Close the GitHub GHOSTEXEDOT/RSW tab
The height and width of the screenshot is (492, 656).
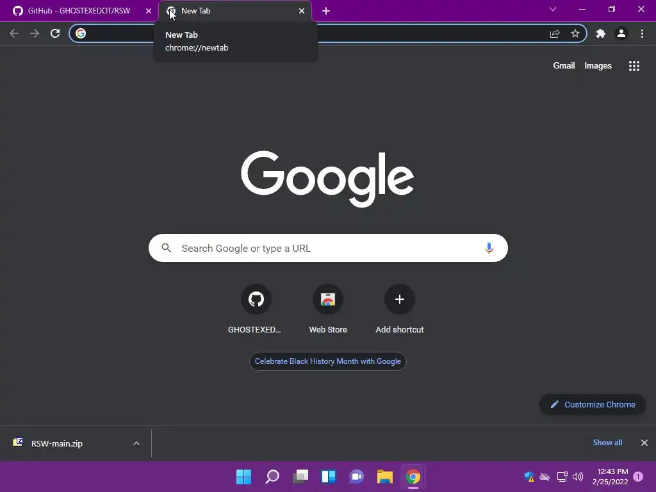(149, 11)
